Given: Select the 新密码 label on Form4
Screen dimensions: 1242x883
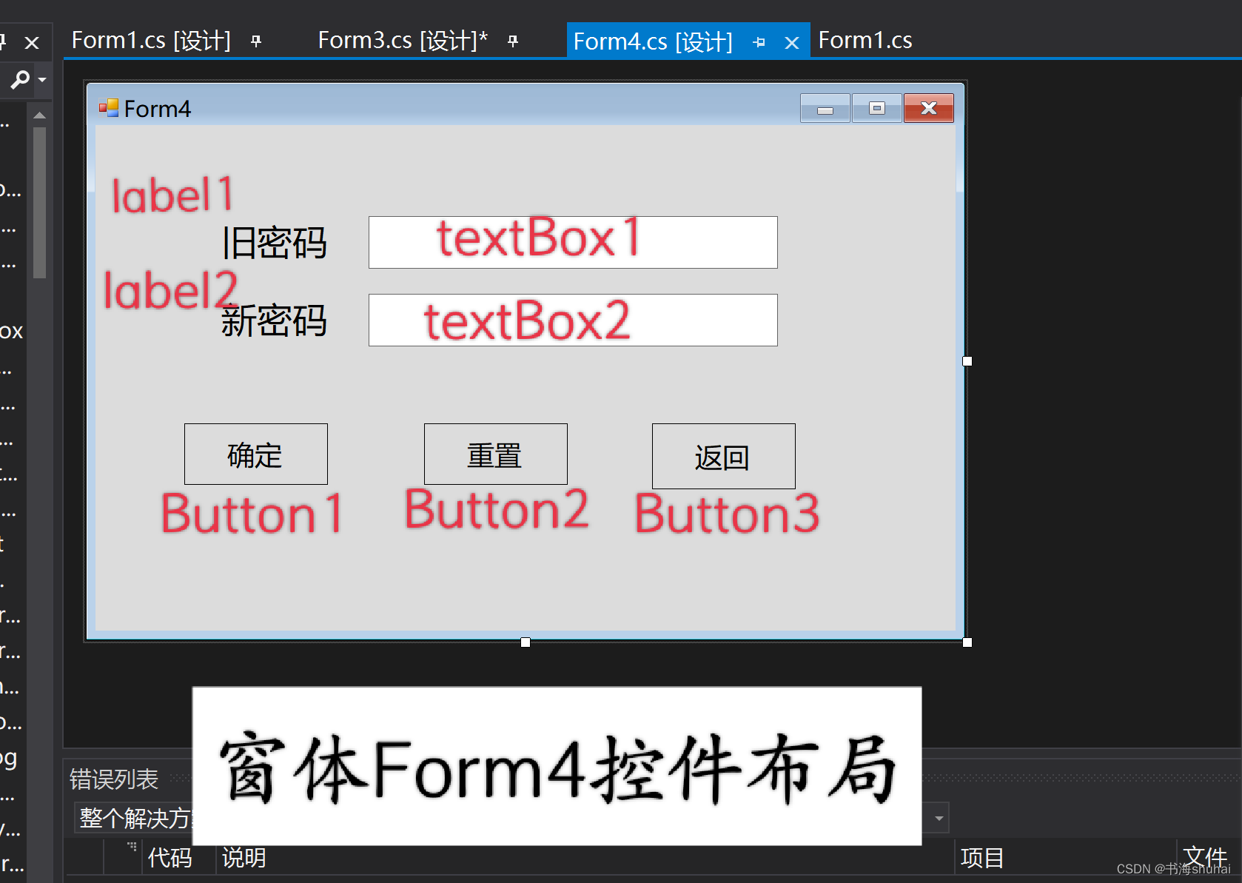Looking at the screenshot, I should coord(275,320).
